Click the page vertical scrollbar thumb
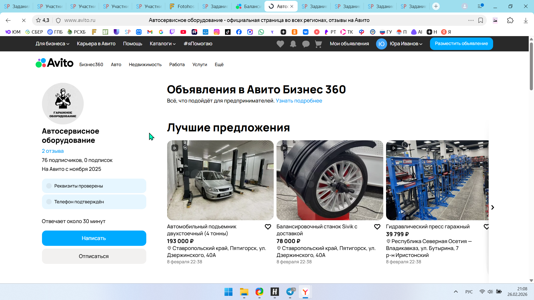 pos(531,67)
